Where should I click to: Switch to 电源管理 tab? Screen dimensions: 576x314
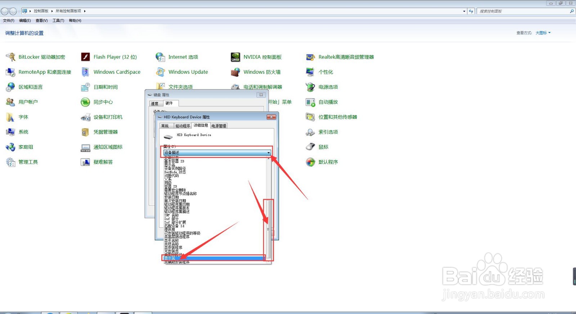[219, 126]
